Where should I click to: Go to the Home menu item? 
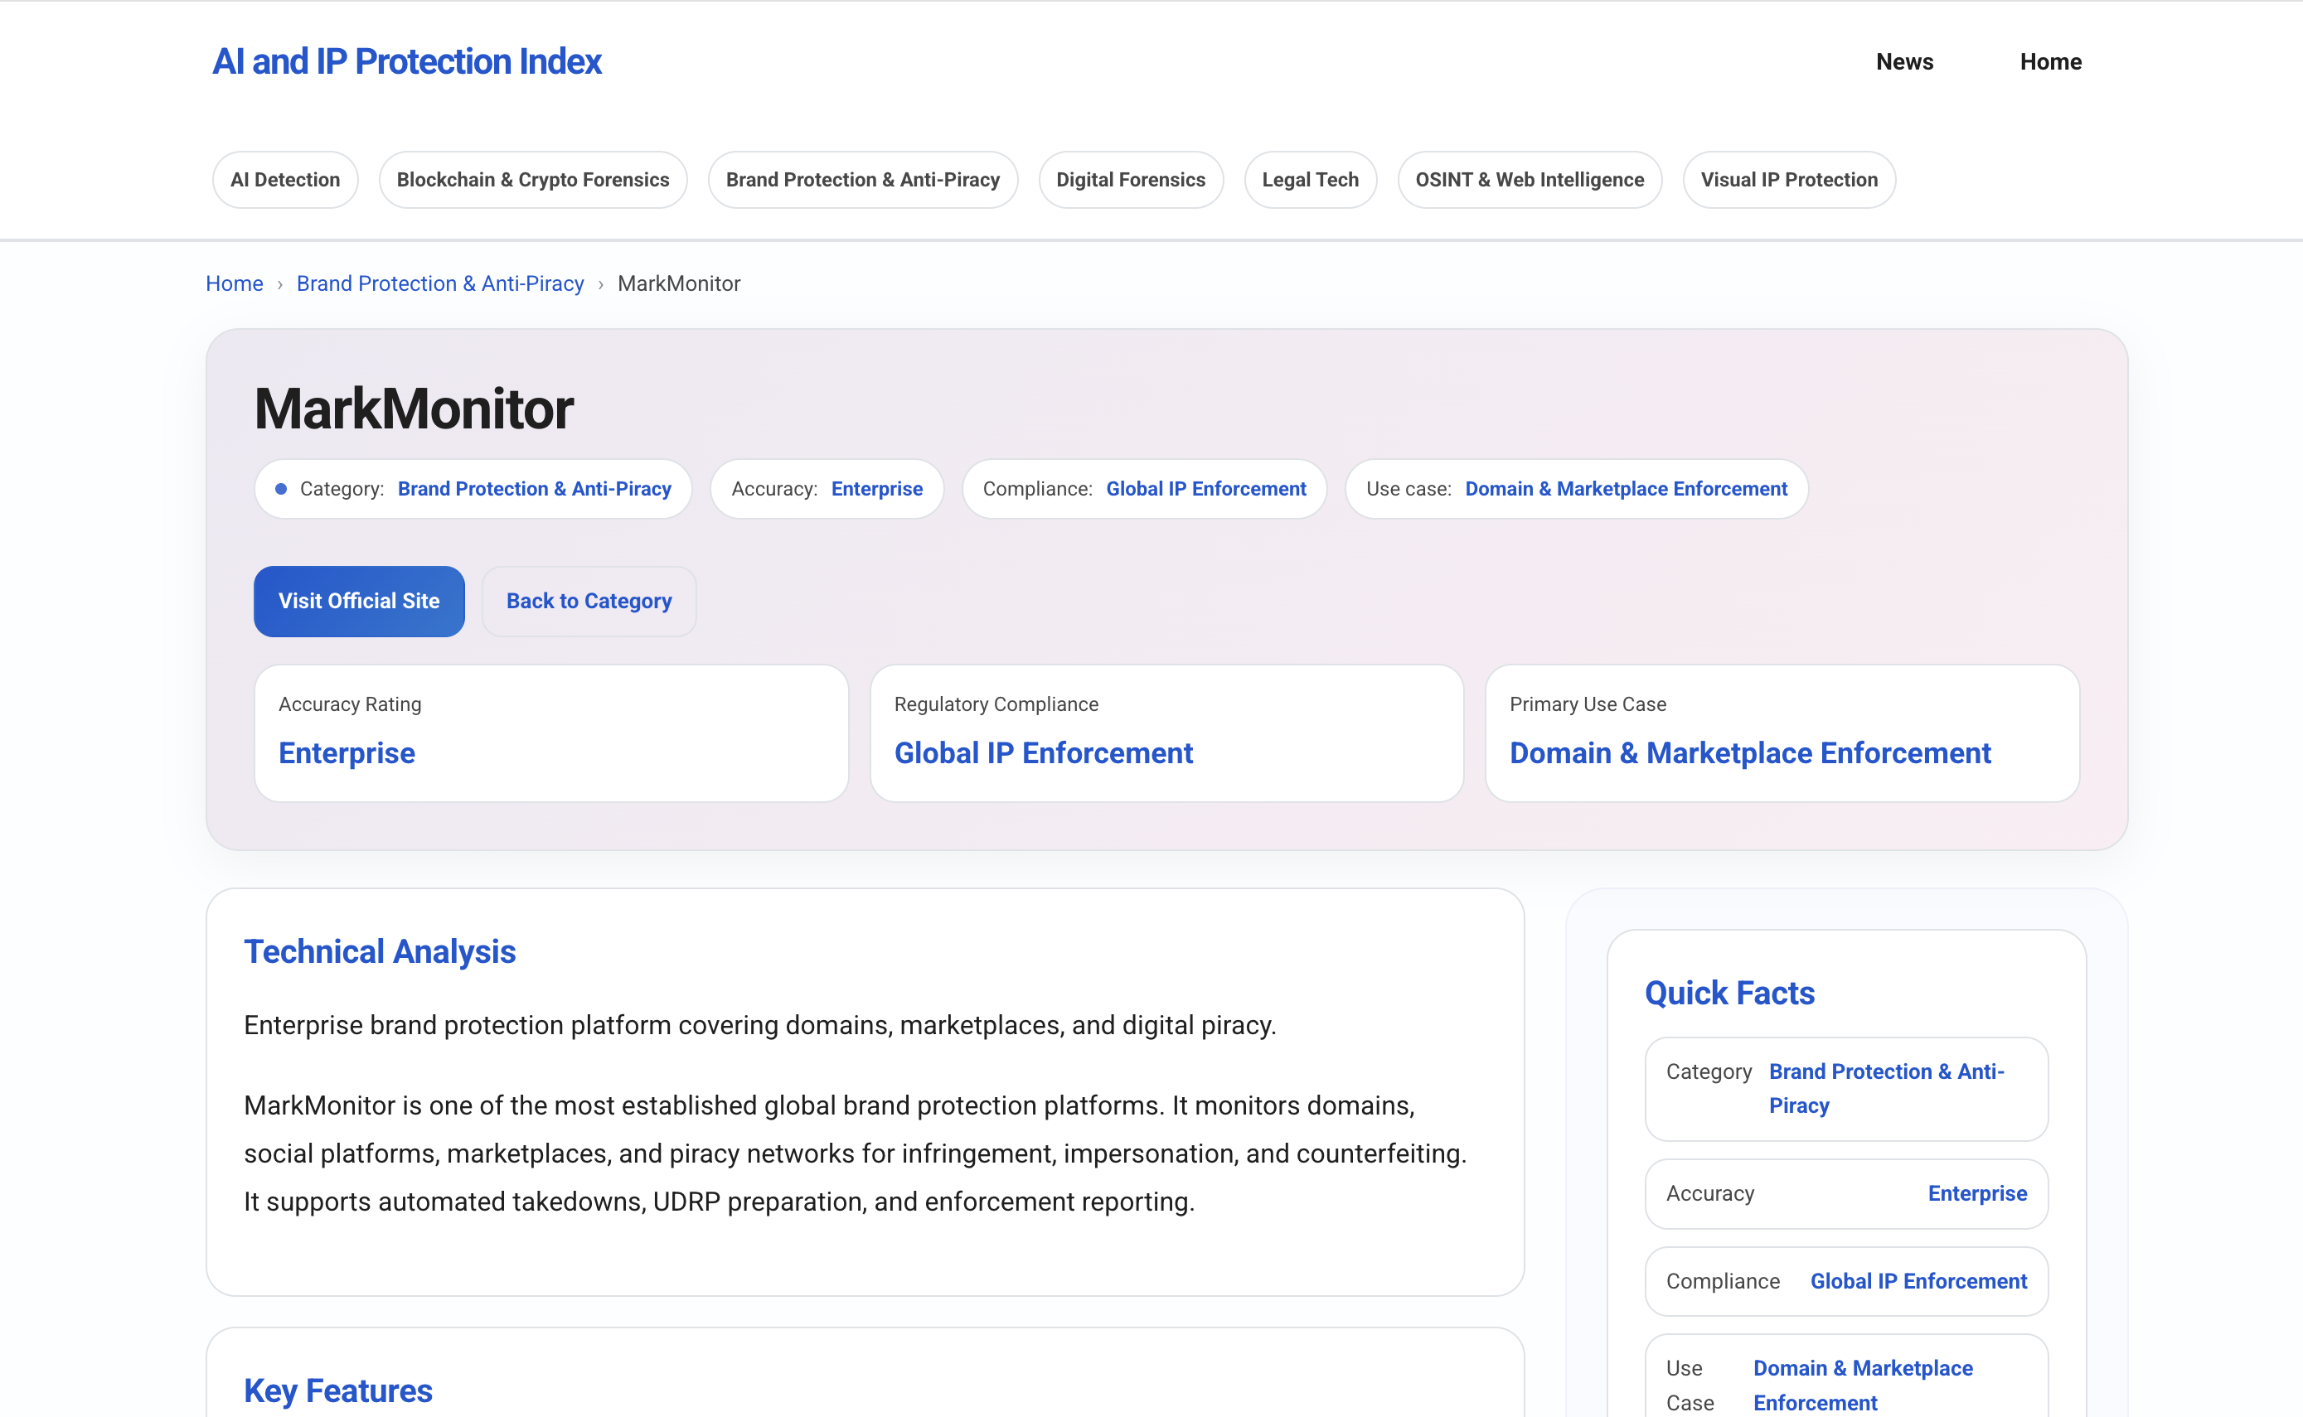click(2051, 62)
